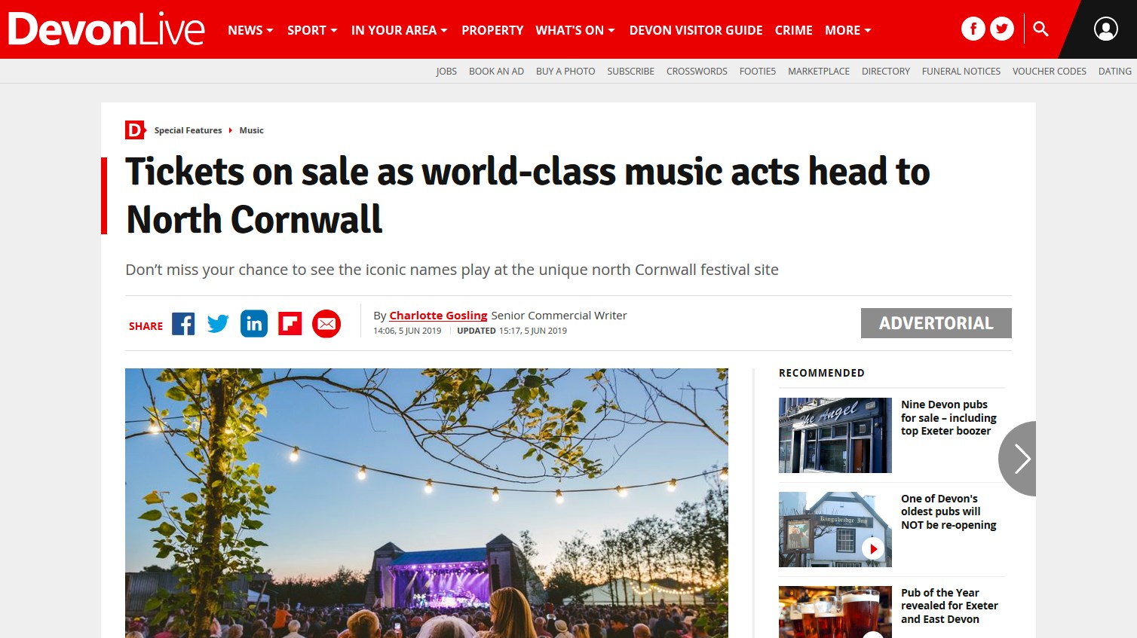Open DevonLive Facebook page in header

click(x=973, y=29)
